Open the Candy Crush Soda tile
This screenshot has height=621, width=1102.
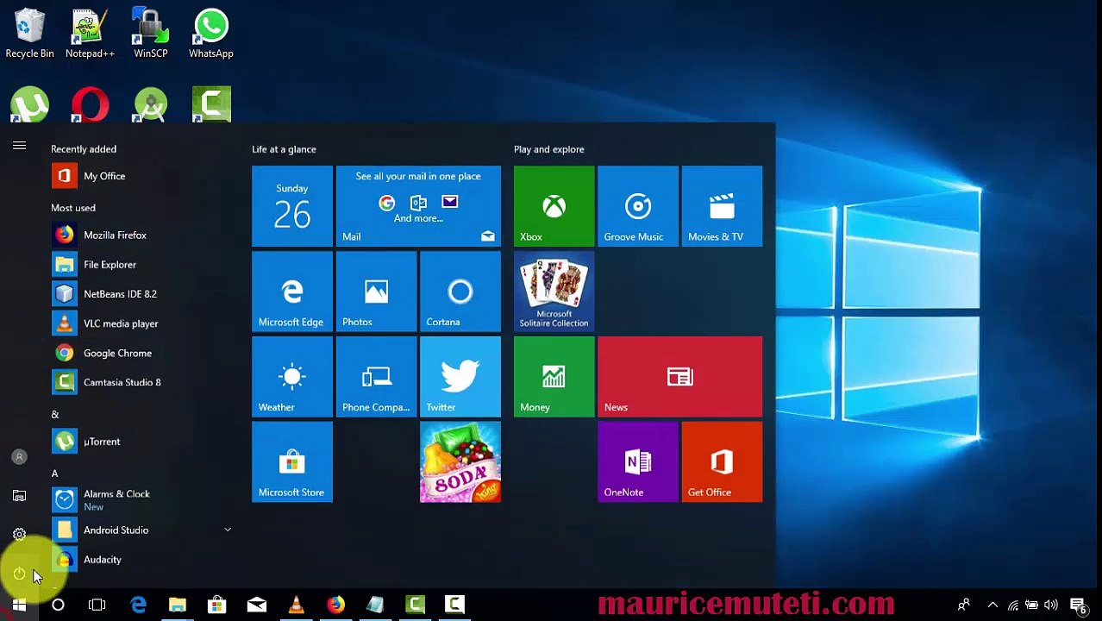coord(460,462)
